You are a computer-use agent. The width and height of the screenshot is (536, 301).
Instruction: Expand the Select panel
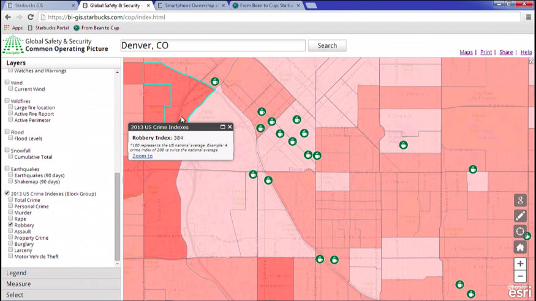61,295
